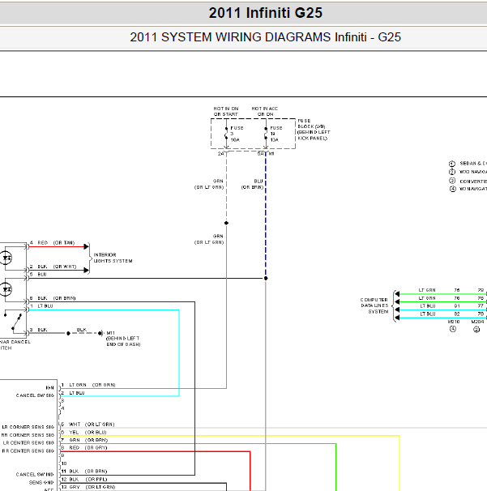This screenshot has height=491, width=487.
Task: Click the "13 GRY (OR LT GRN)" wire label
Action: [88, 487]
